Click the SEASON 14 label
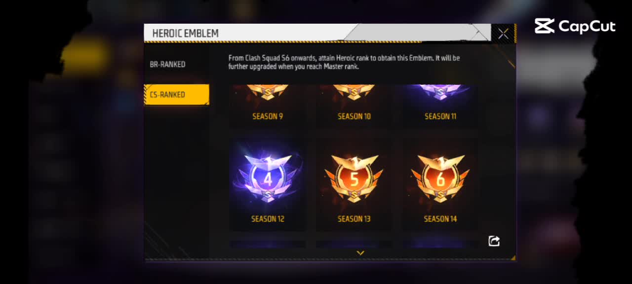Screen dimensions: 632x284 [440, 219]
